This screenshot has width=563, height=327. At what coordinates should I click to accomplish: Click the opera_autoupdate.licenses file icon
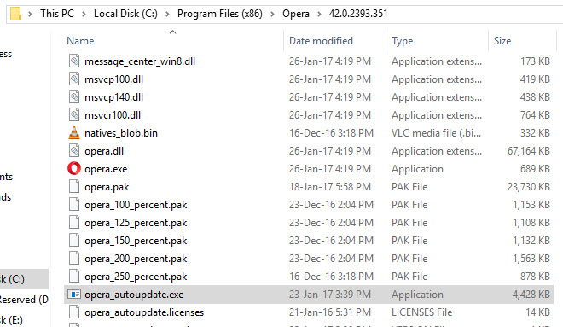[x=74, y=312]
